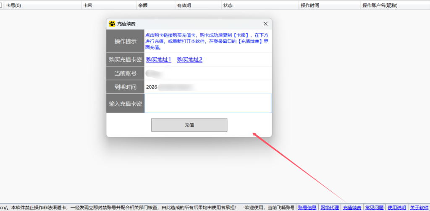Click the 充值 button
Image resolution: width=430 pixels, height=211 pixels.
click(189, 125)
